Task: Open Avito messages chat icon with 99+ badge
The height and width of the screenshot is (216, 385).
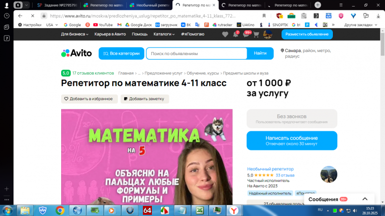Action: coord(246,34)
